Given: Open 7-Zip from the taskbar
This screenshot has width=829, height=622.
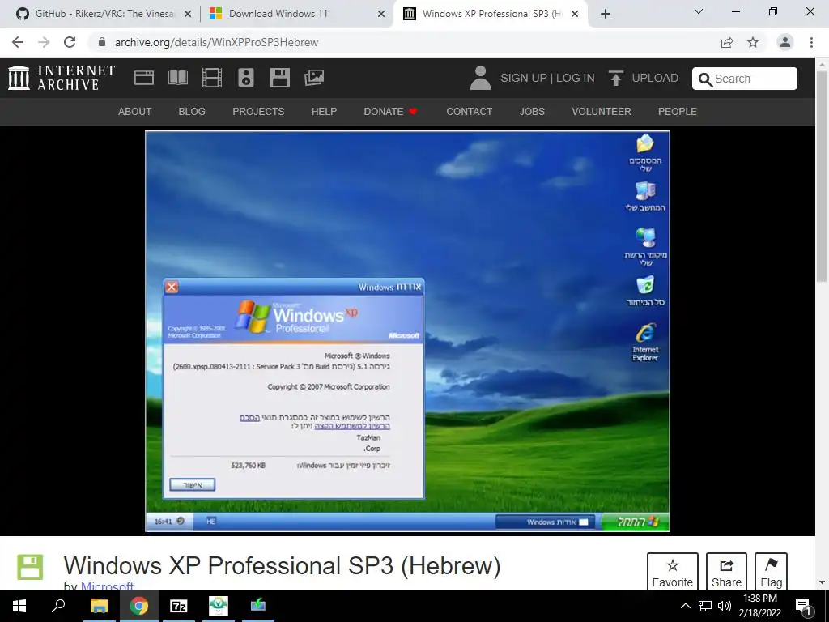Looking at the screenshot, I should point(179,606).
